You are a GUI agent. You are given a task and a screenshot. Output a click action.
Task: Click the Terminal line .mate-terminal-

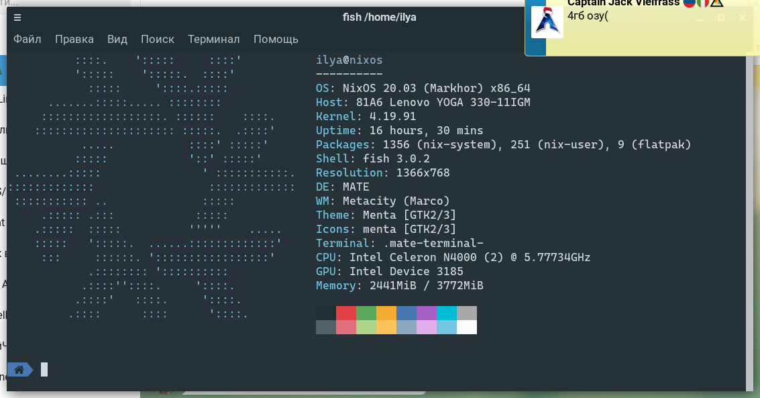tap(400, 243)
